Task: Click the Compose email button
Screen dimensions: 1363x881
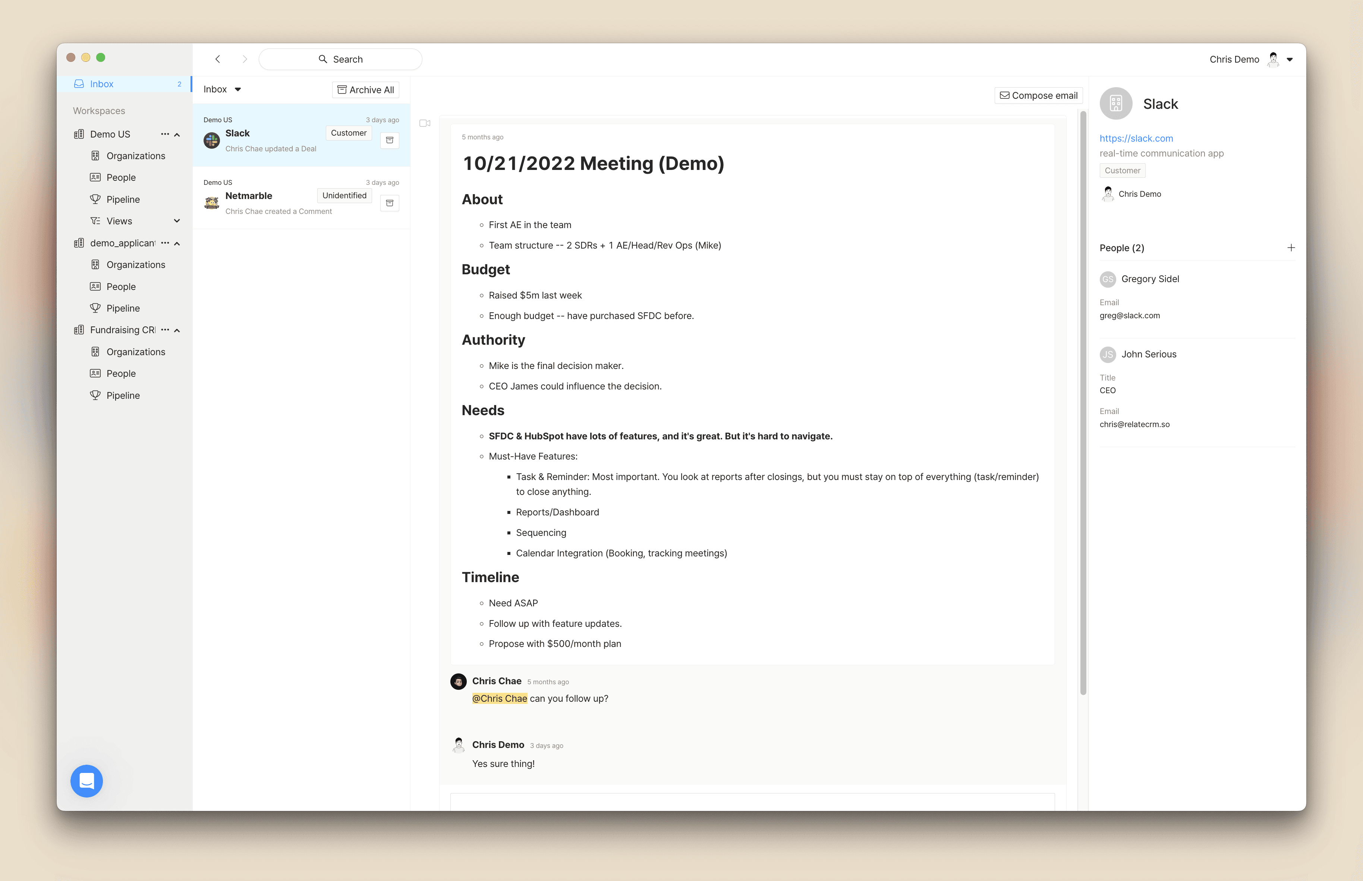Action: (1038, 95)
